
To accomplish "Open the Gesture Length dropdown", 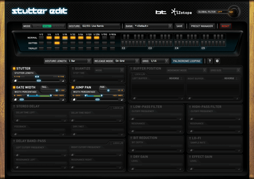I will click(x=79, y=61).
